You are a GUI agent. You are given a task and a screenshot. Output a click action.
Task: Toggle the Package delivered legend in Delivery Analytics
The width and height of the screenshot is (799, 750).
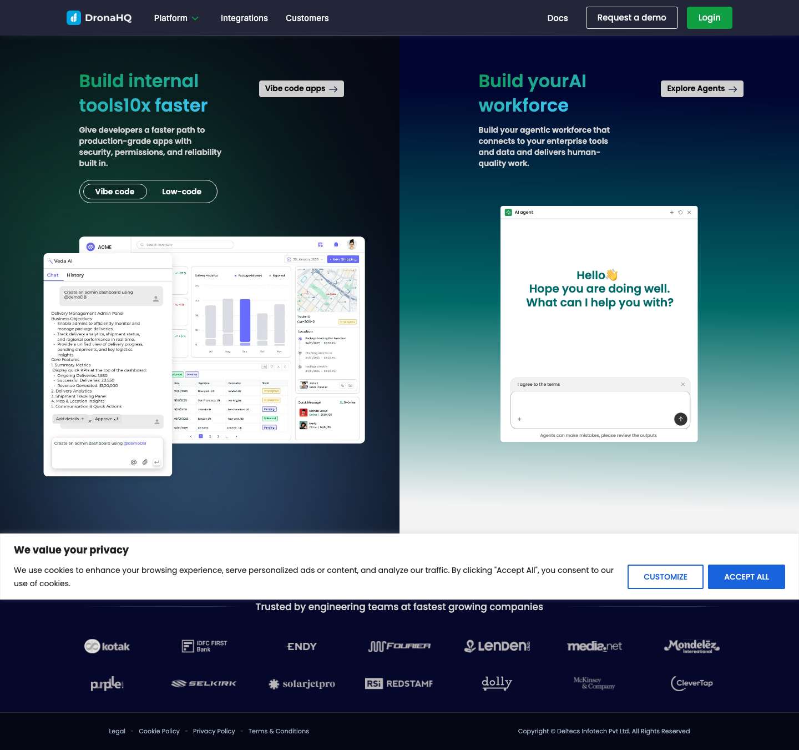248,275
